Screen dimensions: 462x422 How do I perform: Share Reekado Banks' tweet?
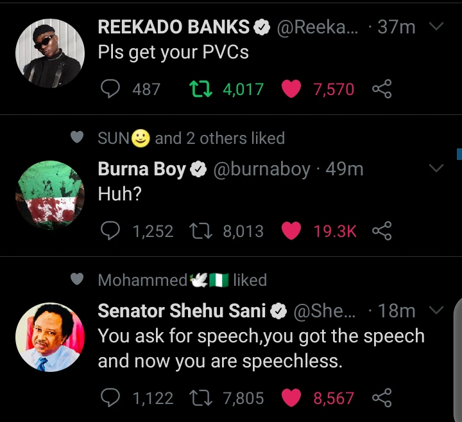pos(382,89)
